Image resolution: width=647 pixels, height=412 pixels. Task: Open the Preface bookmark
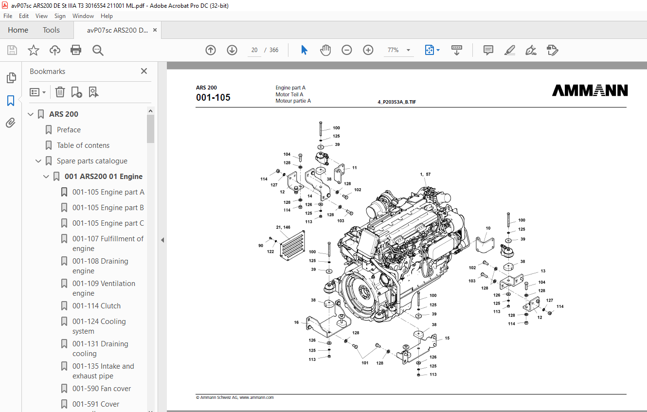tap(69, 130)
